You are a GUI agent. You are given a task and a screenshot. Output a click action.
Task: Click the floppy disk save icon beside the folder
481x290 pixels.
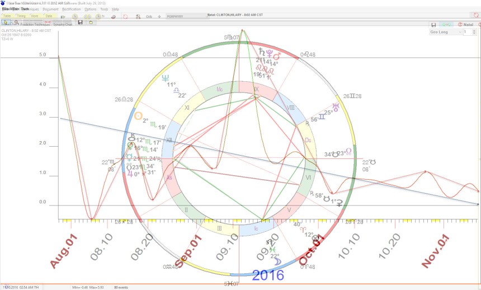pyautogui.click(x=81, y=22)
